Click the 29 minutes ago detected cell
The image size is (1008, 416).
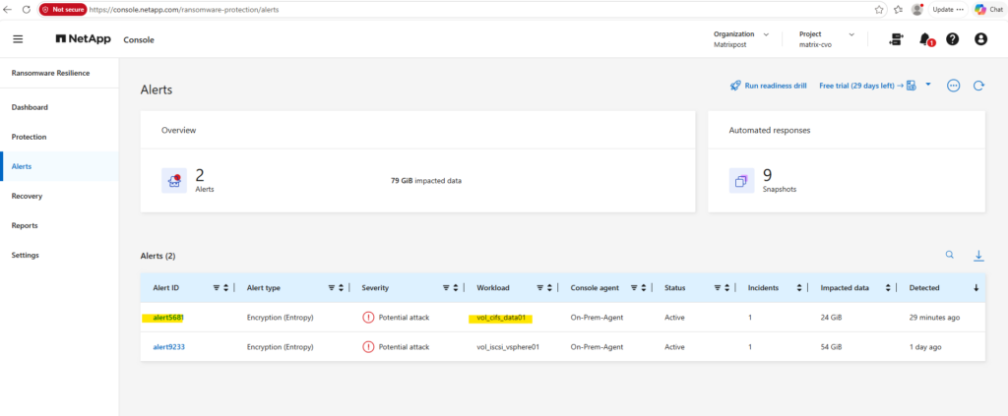[935, 317]
